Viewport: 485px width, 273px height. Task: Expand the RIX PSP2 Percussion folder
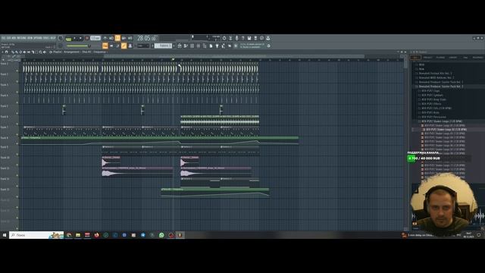click(x=434, y=117)
